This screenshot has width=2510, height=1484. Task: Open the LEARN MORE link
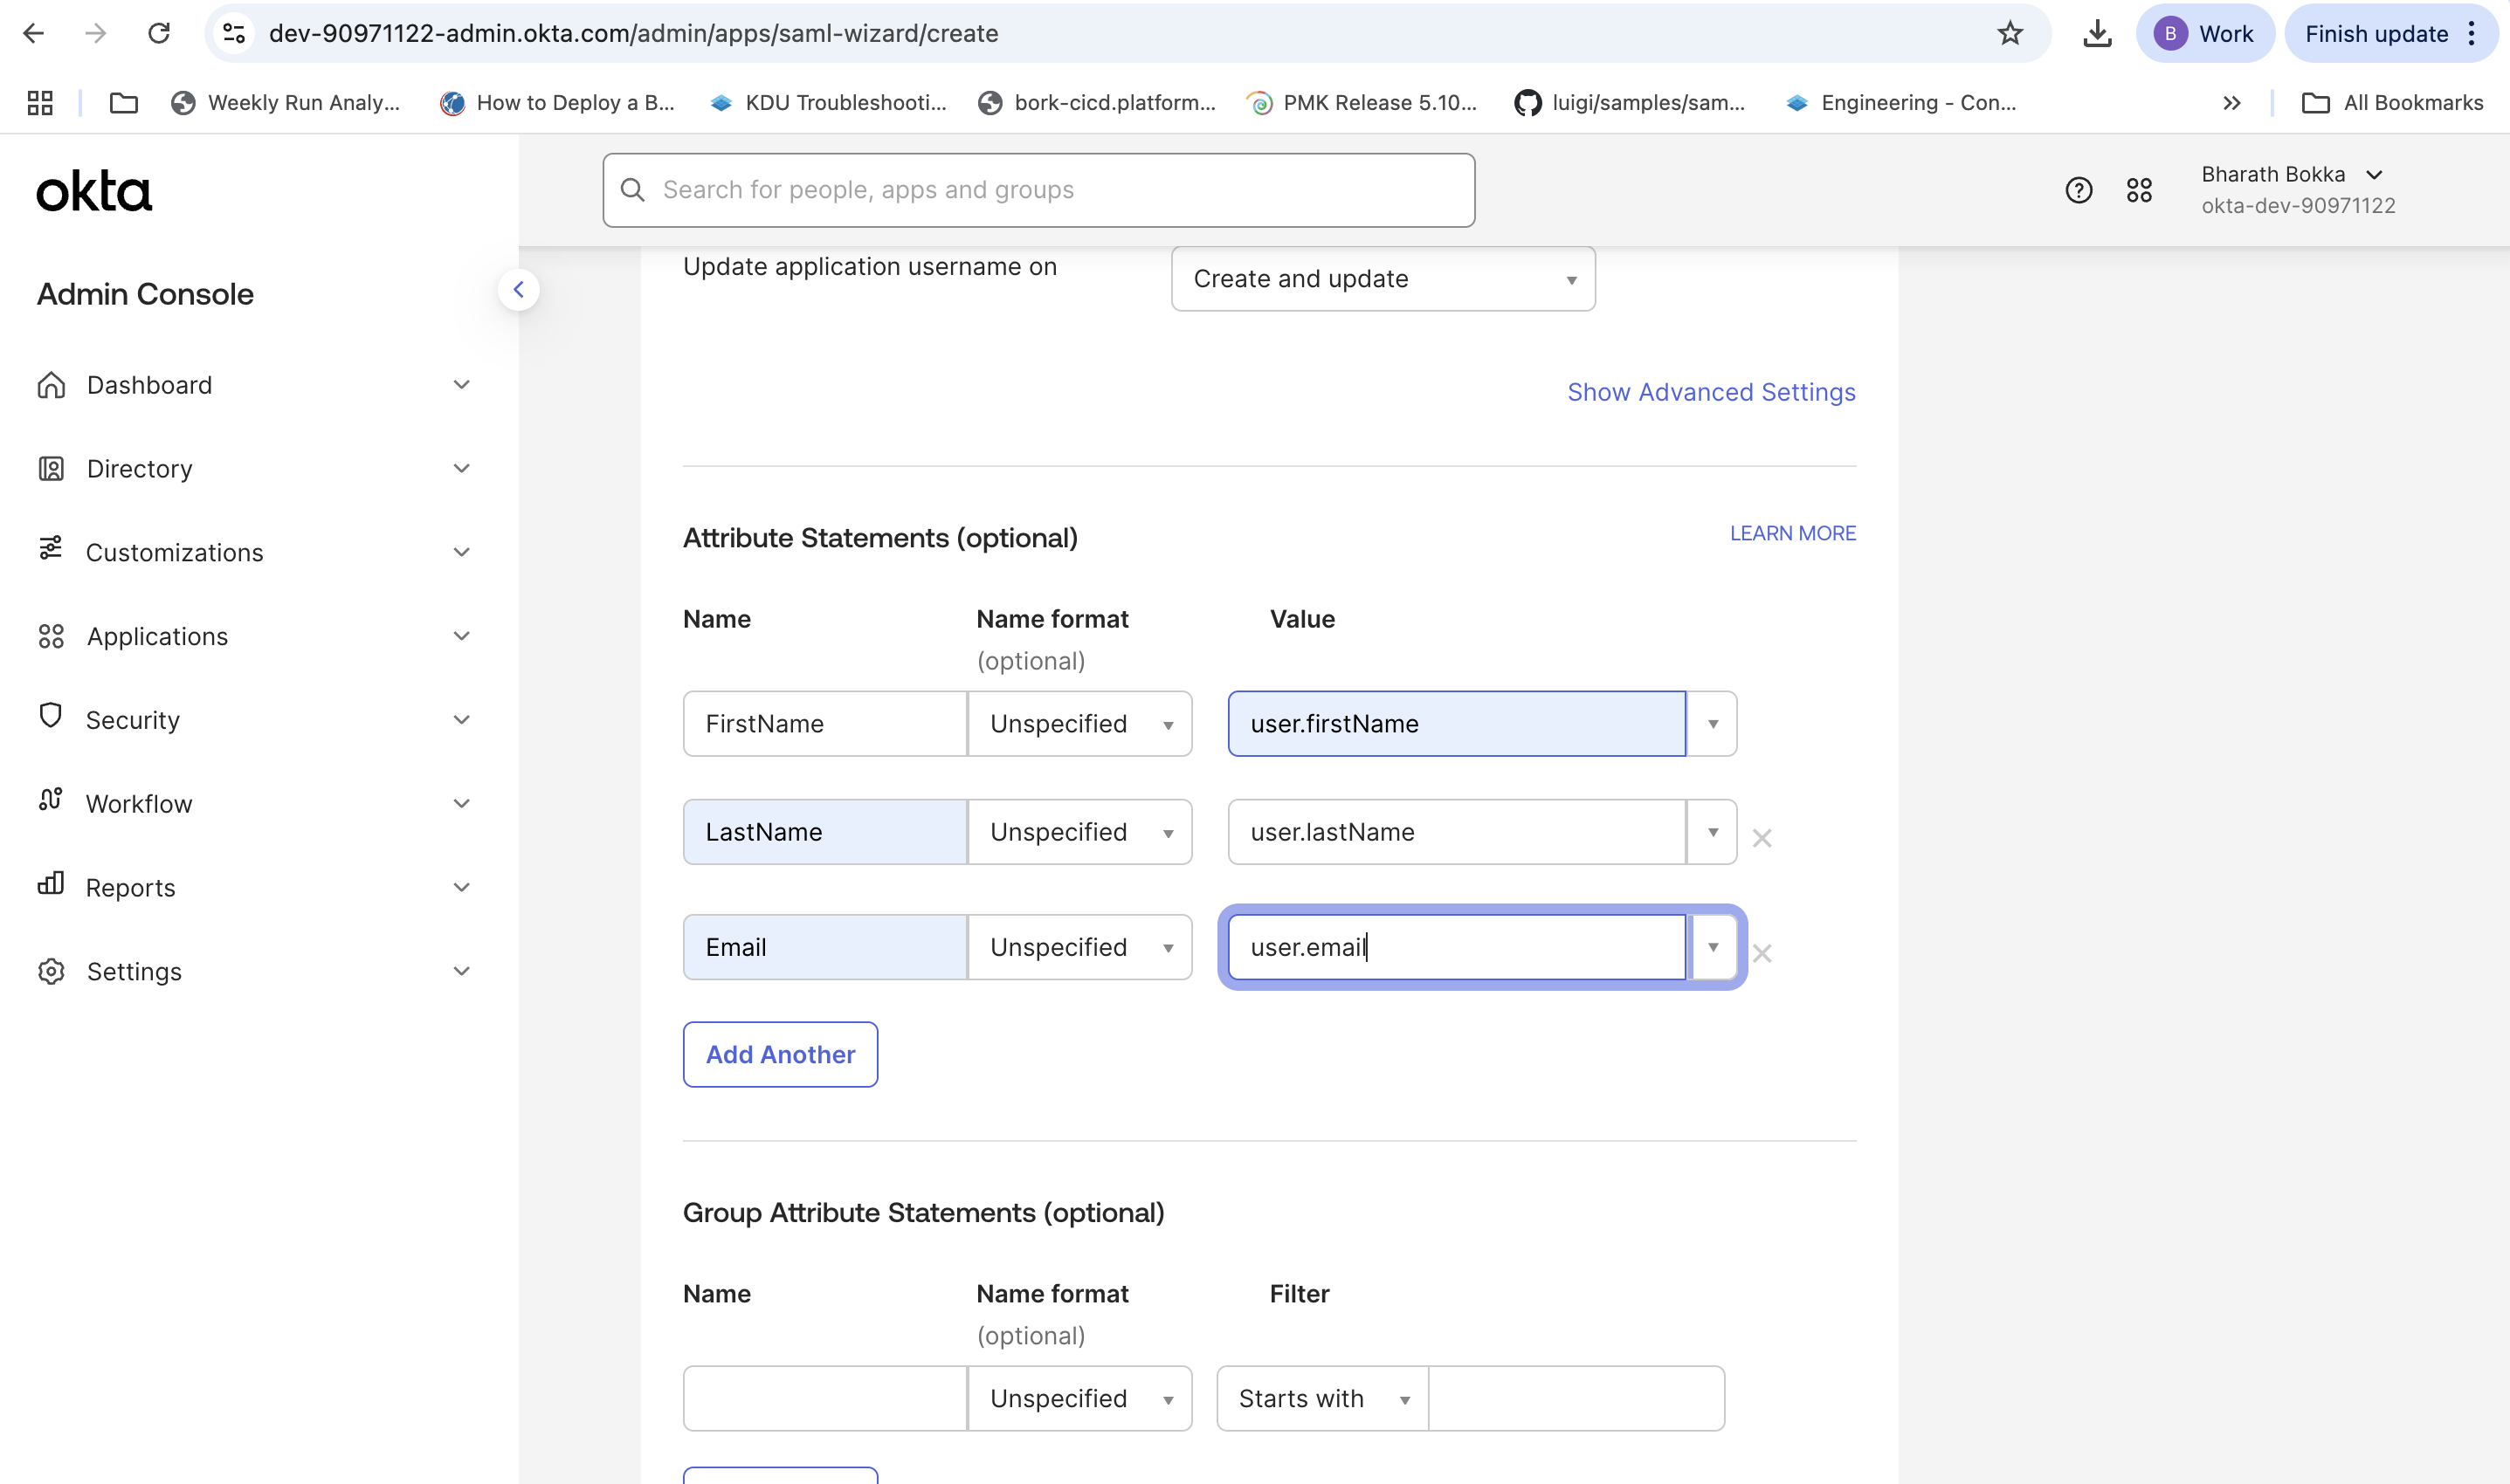tap(1792, 533)
